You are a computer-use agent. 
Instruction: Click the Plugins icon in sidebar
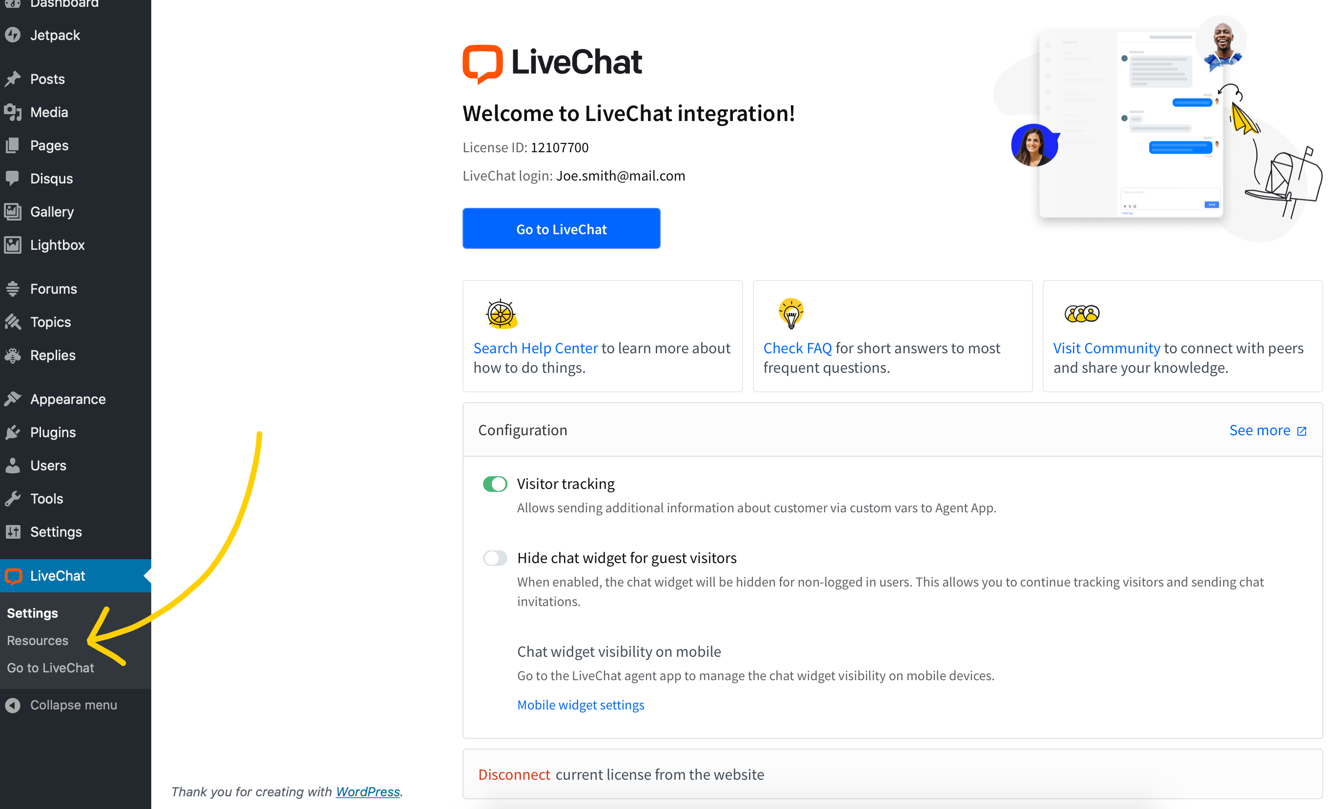pos(14,432)
